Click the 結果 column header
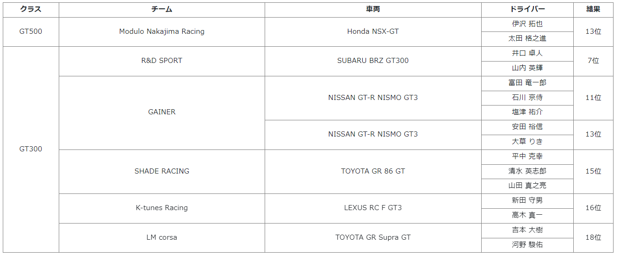 tap(593, 9)
